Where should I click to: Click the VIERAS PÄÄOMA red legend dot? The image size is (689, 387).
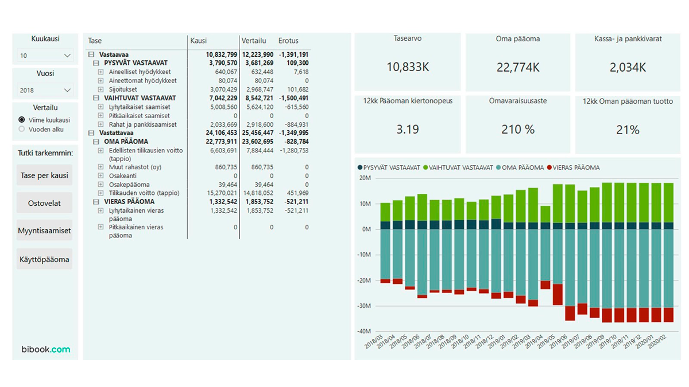(549, 167)
